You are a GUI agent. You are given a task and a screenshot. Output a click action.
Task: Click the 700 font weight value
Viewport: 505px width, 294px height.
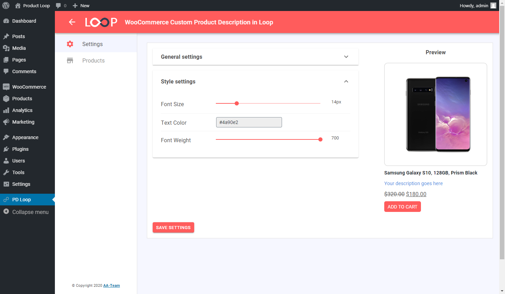point(335,138)
